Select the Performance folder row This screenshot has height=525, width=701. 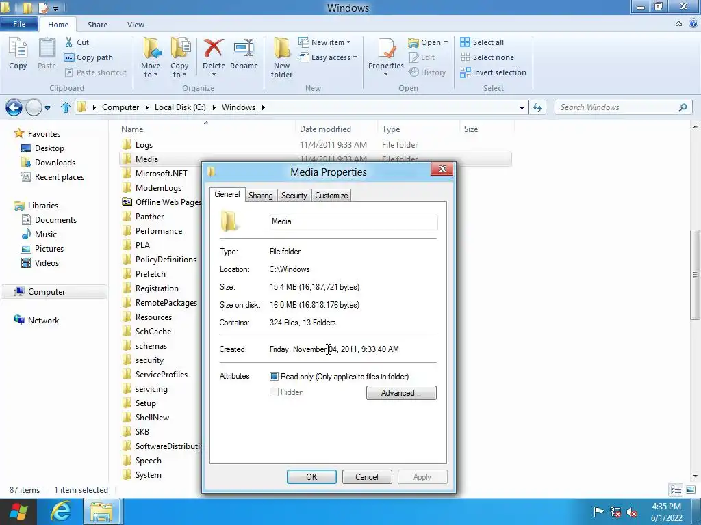(x=159, y=231)
